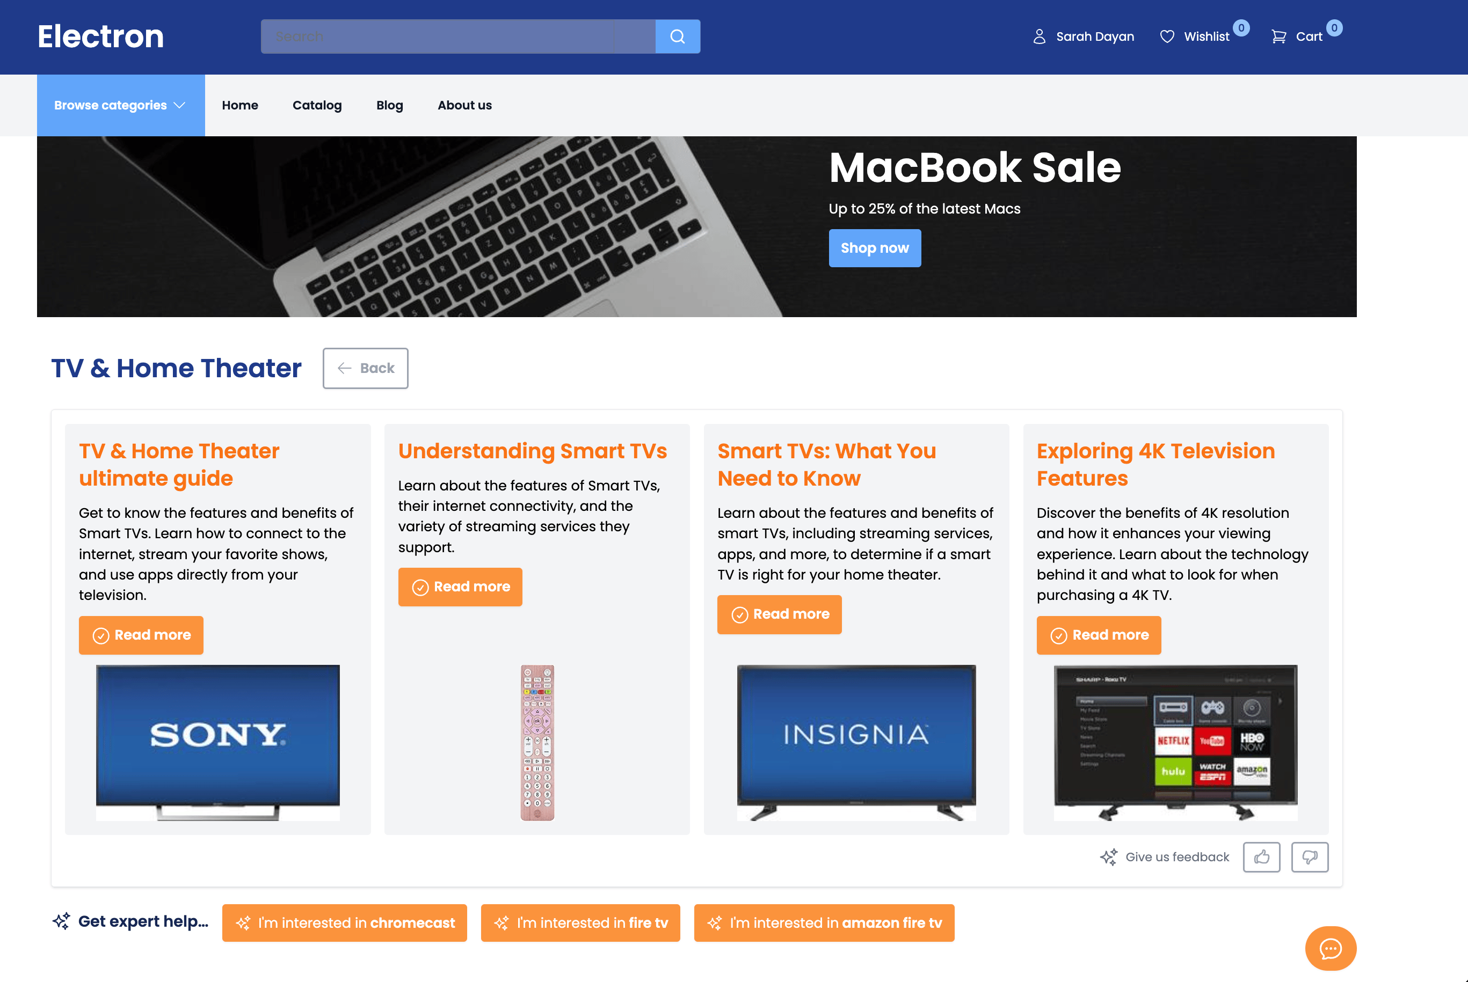Click the Back arrow button
Image resolution: width=1468 pixels, height=982 pixels.
click(365, 368)
